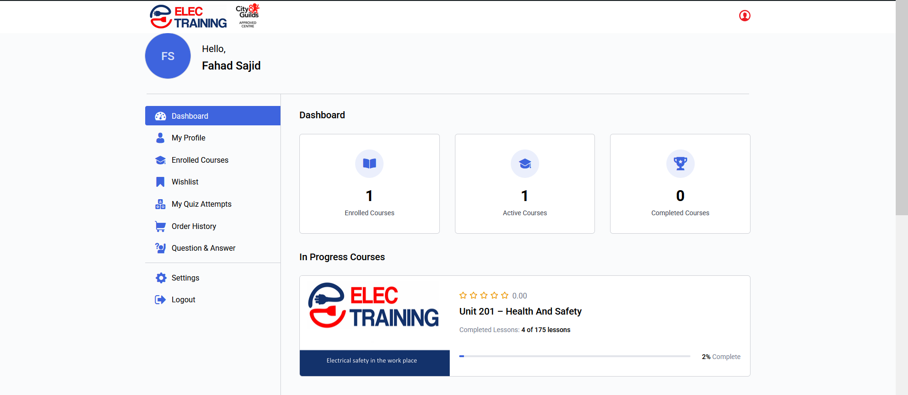Click the trophy Completed Courses icon

click(x=680, y=164)
